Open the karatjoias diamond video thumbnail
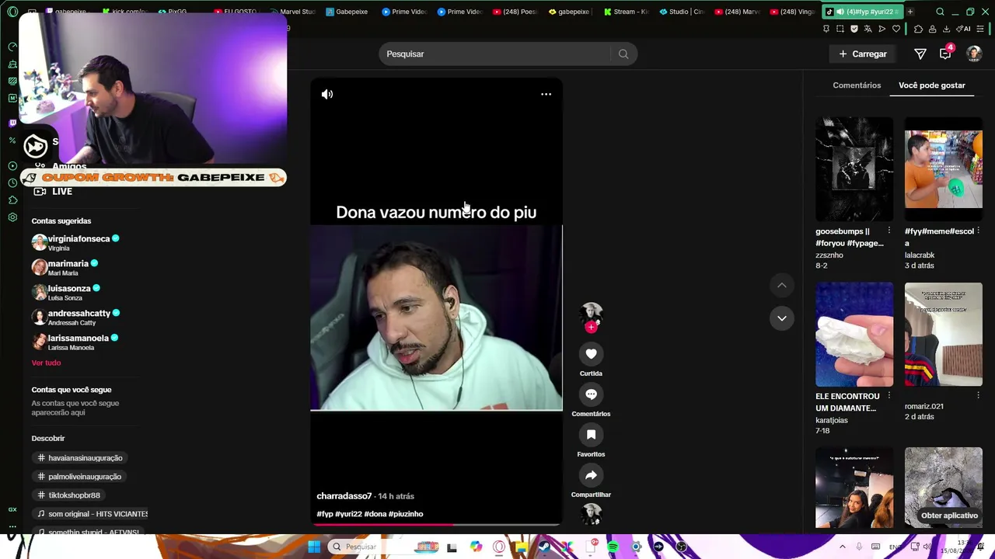 point(854,335)
